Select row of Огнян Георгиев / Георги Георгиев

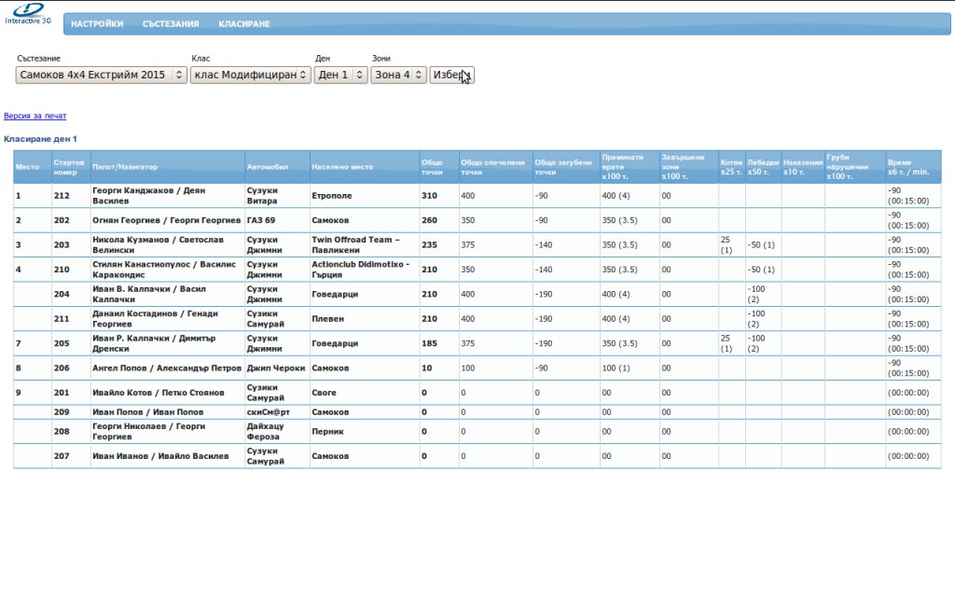(x=167, y=220)
